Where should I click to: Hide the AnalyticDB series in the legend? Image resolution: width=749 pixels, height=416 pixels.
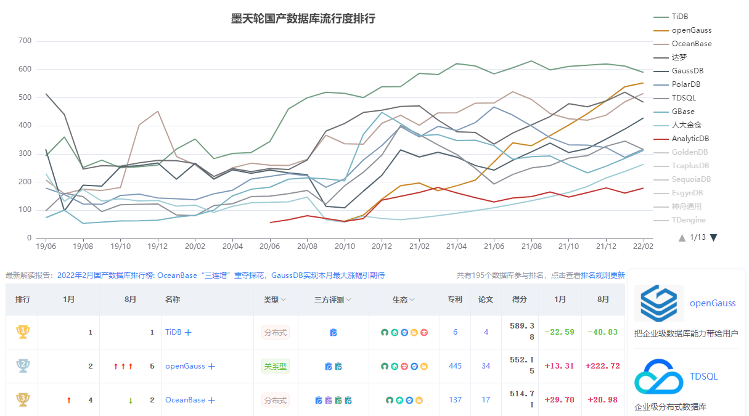(x=681, y=139)
